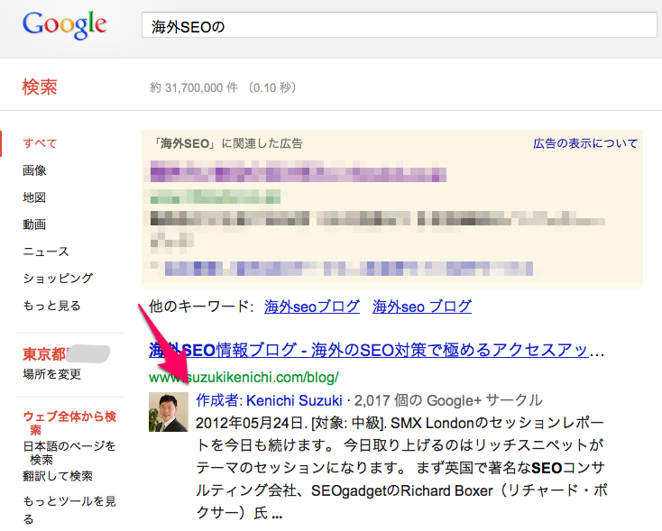662x531 pixels.
Task: Click the 東京都 location label
Action: tap(44, 354)
